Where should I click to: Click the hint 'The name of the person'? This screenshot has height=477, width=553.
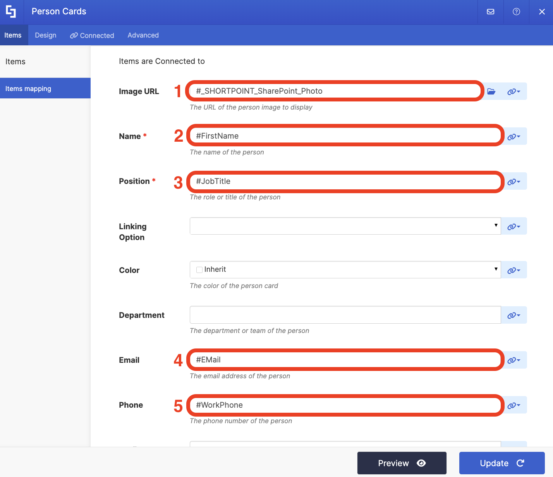coord(227,152)
